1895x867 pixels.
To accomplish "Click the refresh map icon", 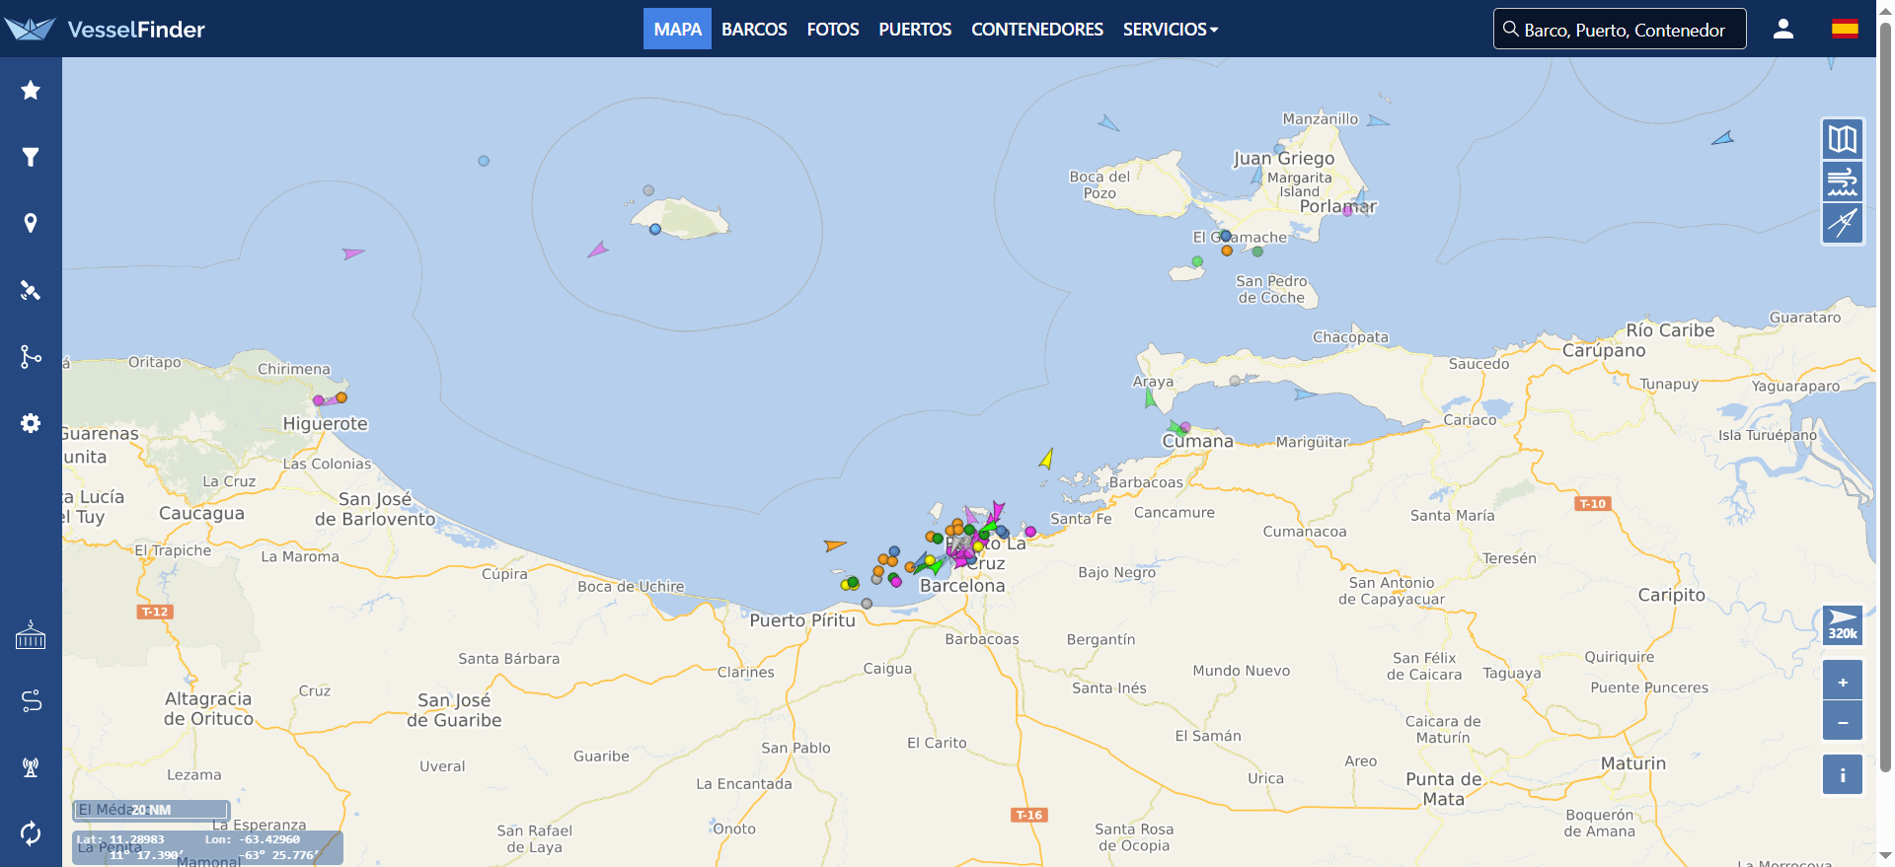I will [x=31, y=833].
